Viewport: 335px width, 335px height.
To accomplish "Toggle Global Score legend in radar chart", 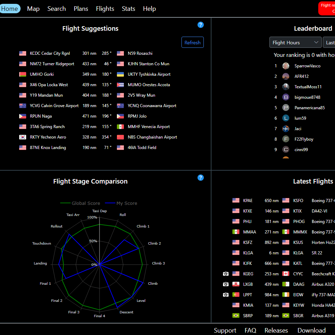I will [80, 203].
